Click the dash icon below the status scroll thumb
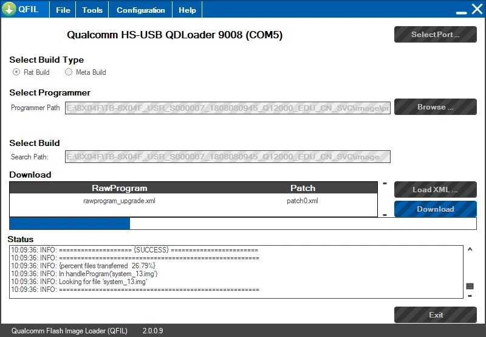Screen dimensions: 486x337 click(470, 296)
